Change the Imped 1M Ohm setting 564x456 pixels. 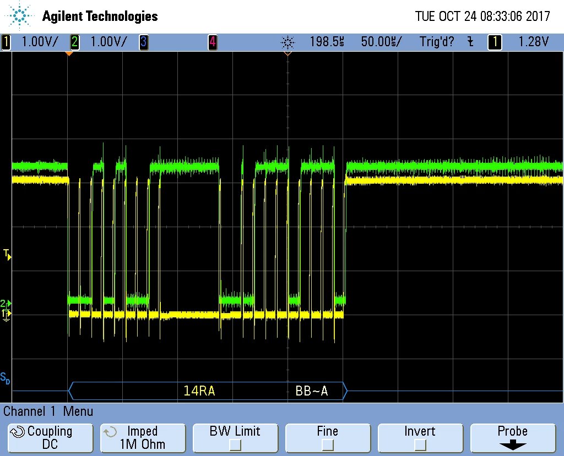[143, 438]
